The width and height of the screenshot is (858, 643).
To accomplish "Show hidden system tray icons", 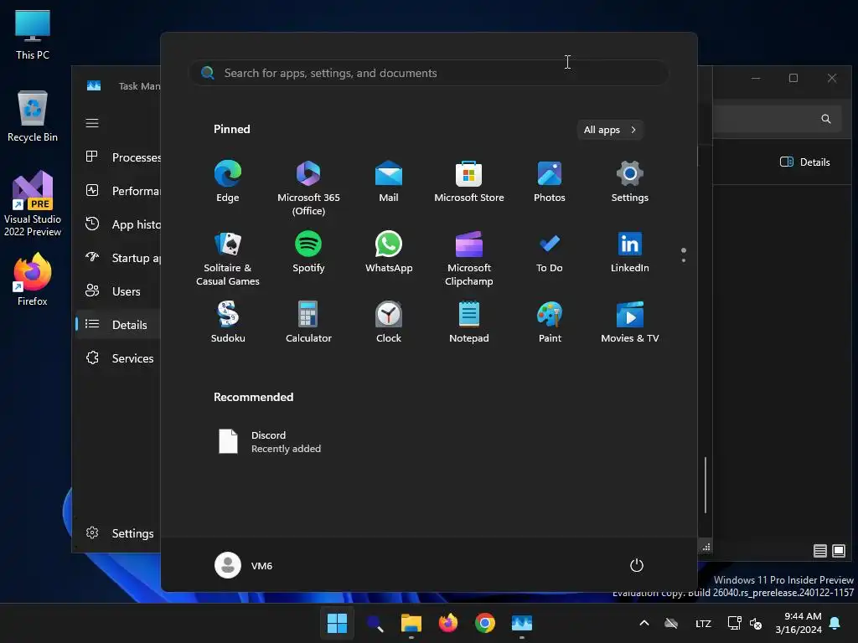I will click(644, 623).
